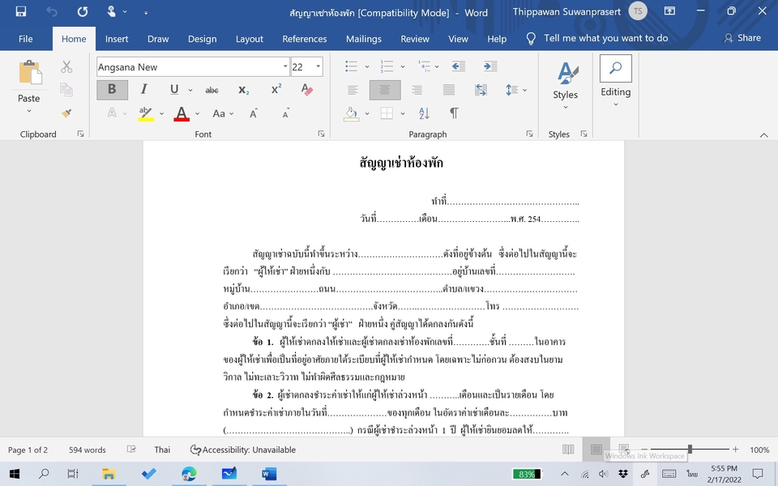
Task: Switch to the References tab
Action: tap(305, 39)
